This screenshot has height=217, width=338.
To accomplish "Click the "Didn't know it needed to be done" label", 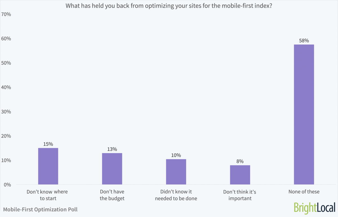I will click(x=176, y=195).
